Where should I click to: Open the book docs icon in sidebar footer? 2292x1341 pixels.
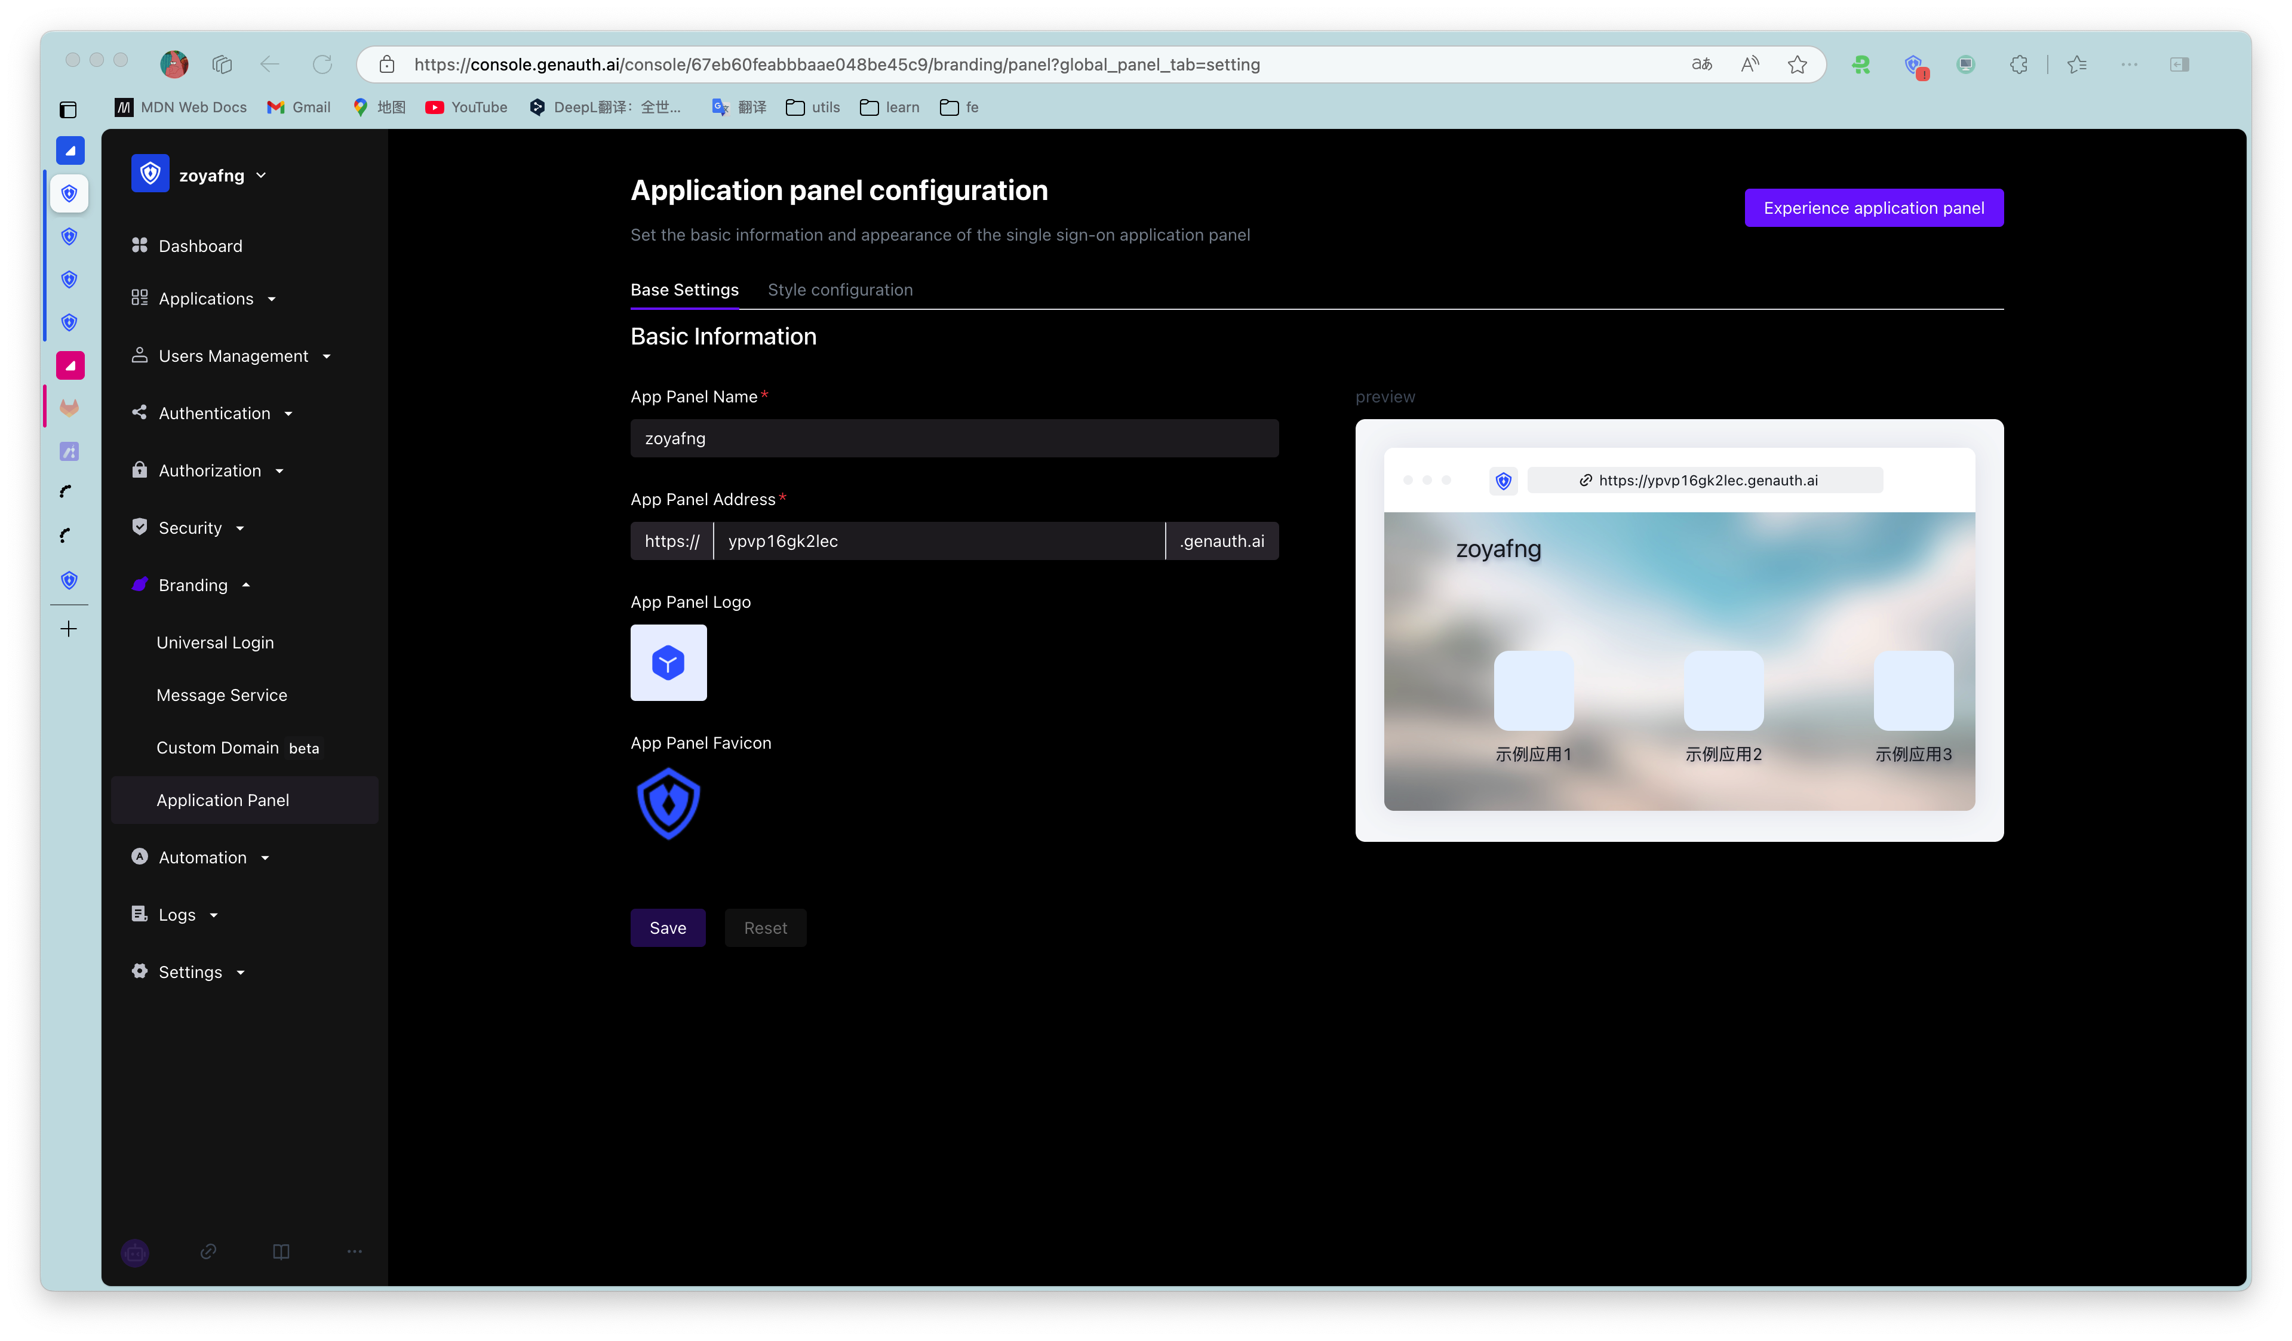pyautogui.click(x=281, y=1252)
